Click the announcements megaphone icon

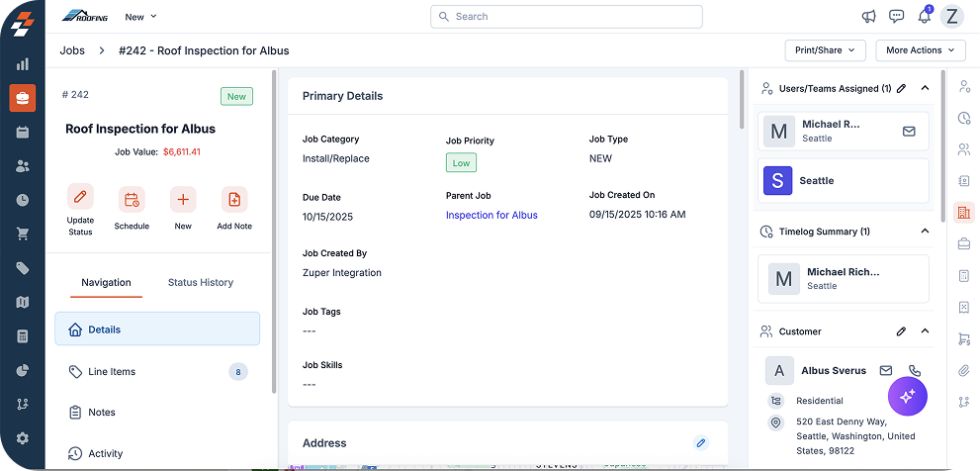869,16
